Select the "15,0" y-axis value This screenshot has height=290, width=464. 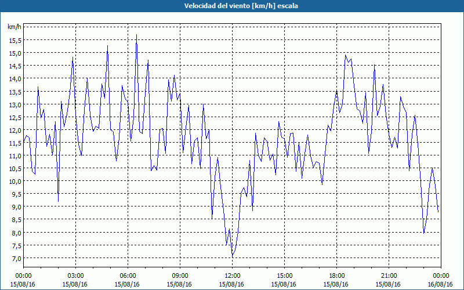click(x=15, y=53)
